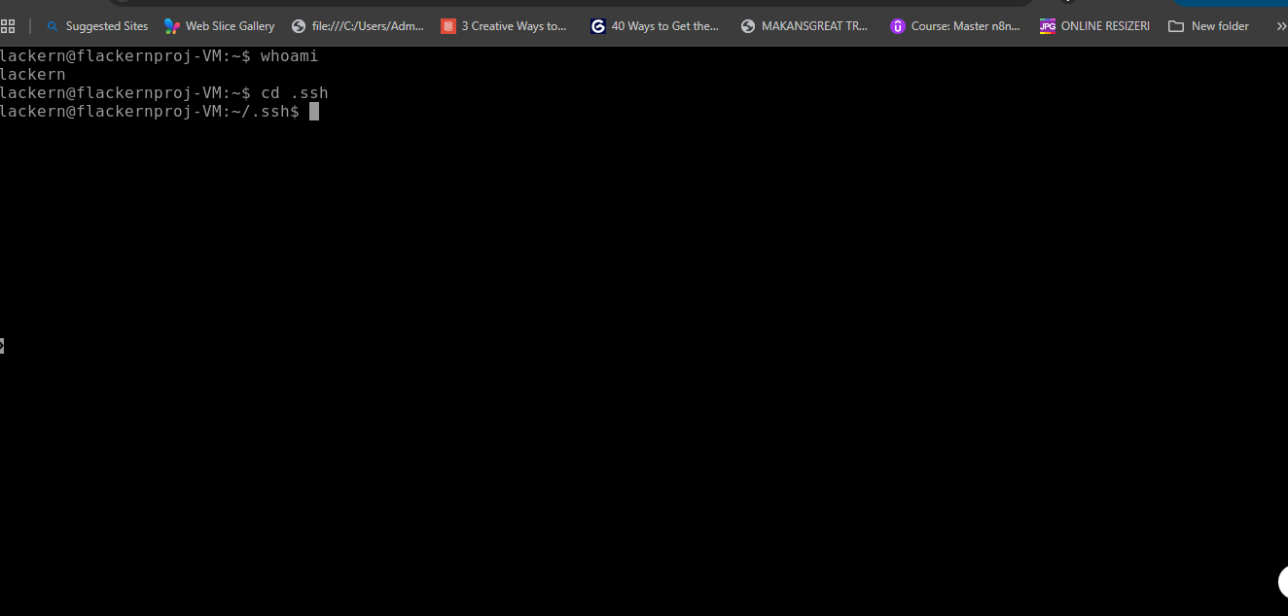
Task: Open ONLINE RESIZER bookmark
Action: (x=1094, y=26)
